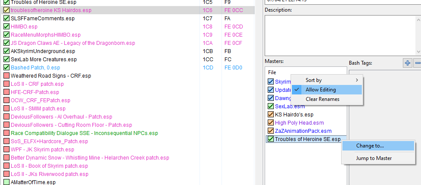Viewport: 421px width, 185px height.
Task: Select Troubles of Heroine SE.esp in masters list
Action: click(x=308, y=139)
